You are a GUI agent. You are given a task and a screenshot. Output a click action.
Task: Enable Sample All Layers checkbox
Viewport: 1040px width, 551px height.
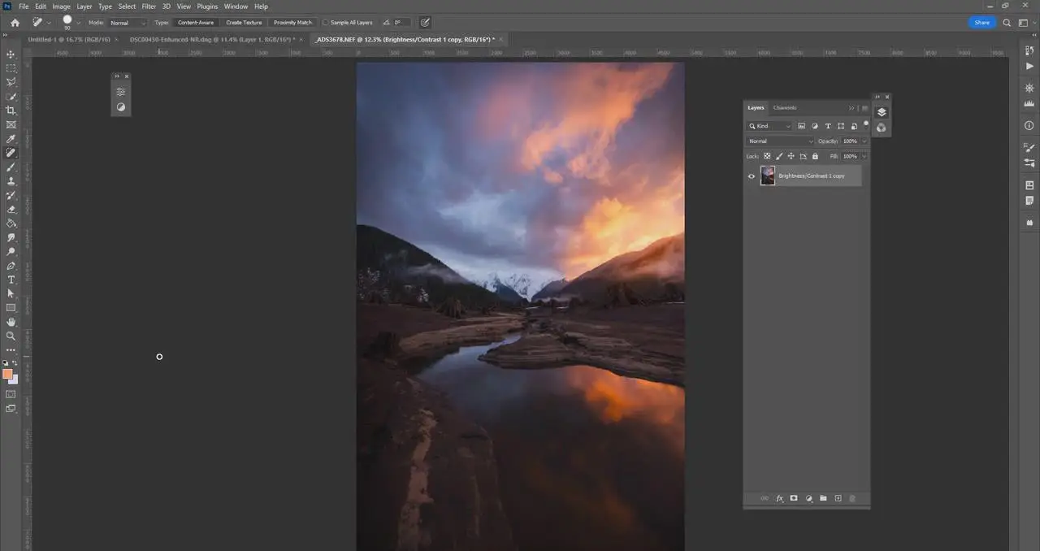326,23
